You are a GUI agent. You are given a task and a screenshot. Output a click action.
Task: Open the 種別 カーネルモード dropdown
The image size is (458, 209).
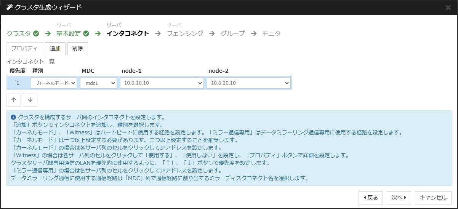(x=54, y=83)
